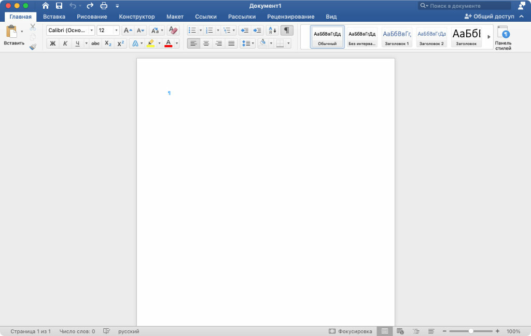Save the document with the floppy disk icon
This screenshot has height=336, width=531.
(59, 6)
